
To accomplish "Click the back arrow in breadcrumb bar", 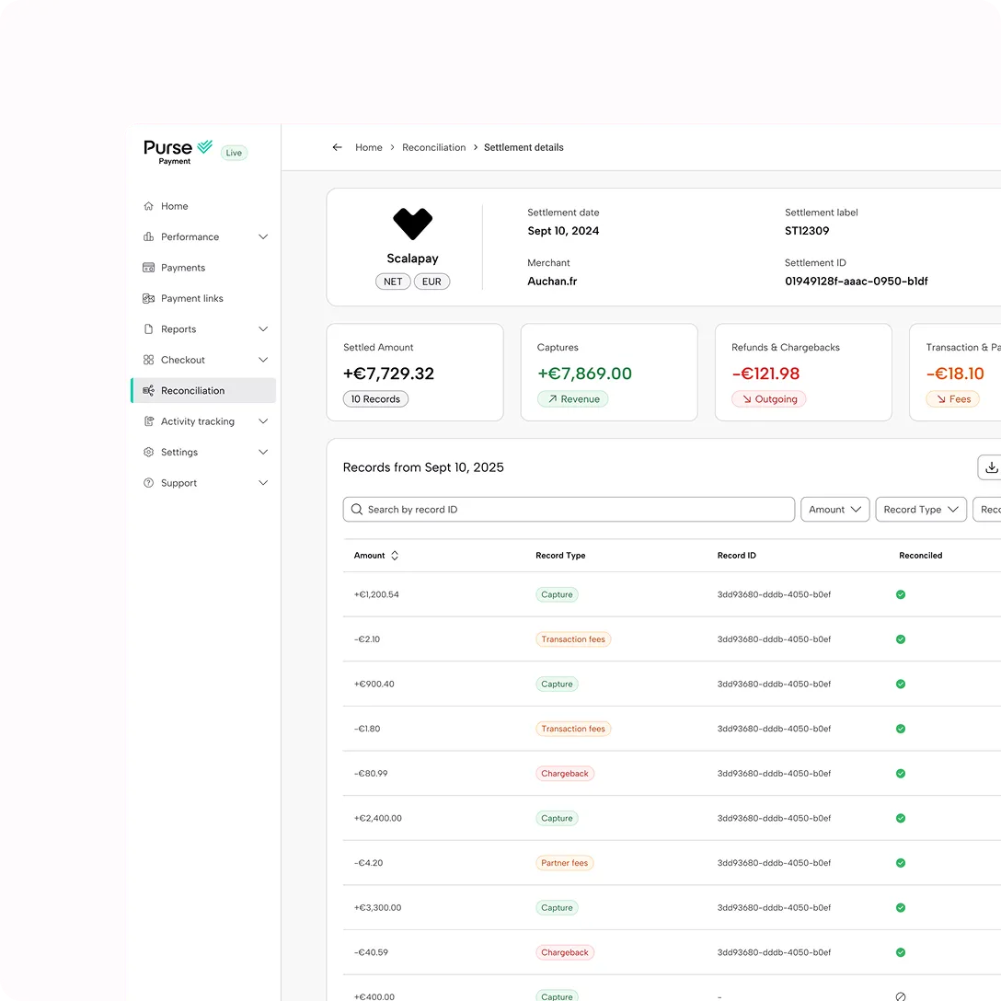I will pyautogui.click(x=337, y=147).
